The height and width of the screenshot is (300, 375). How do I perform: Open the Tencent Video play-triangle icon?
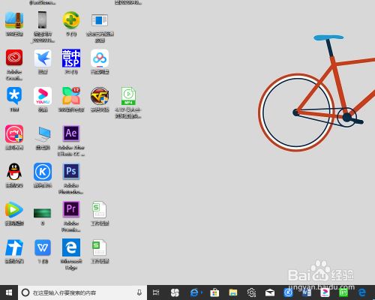coord(14,210)
